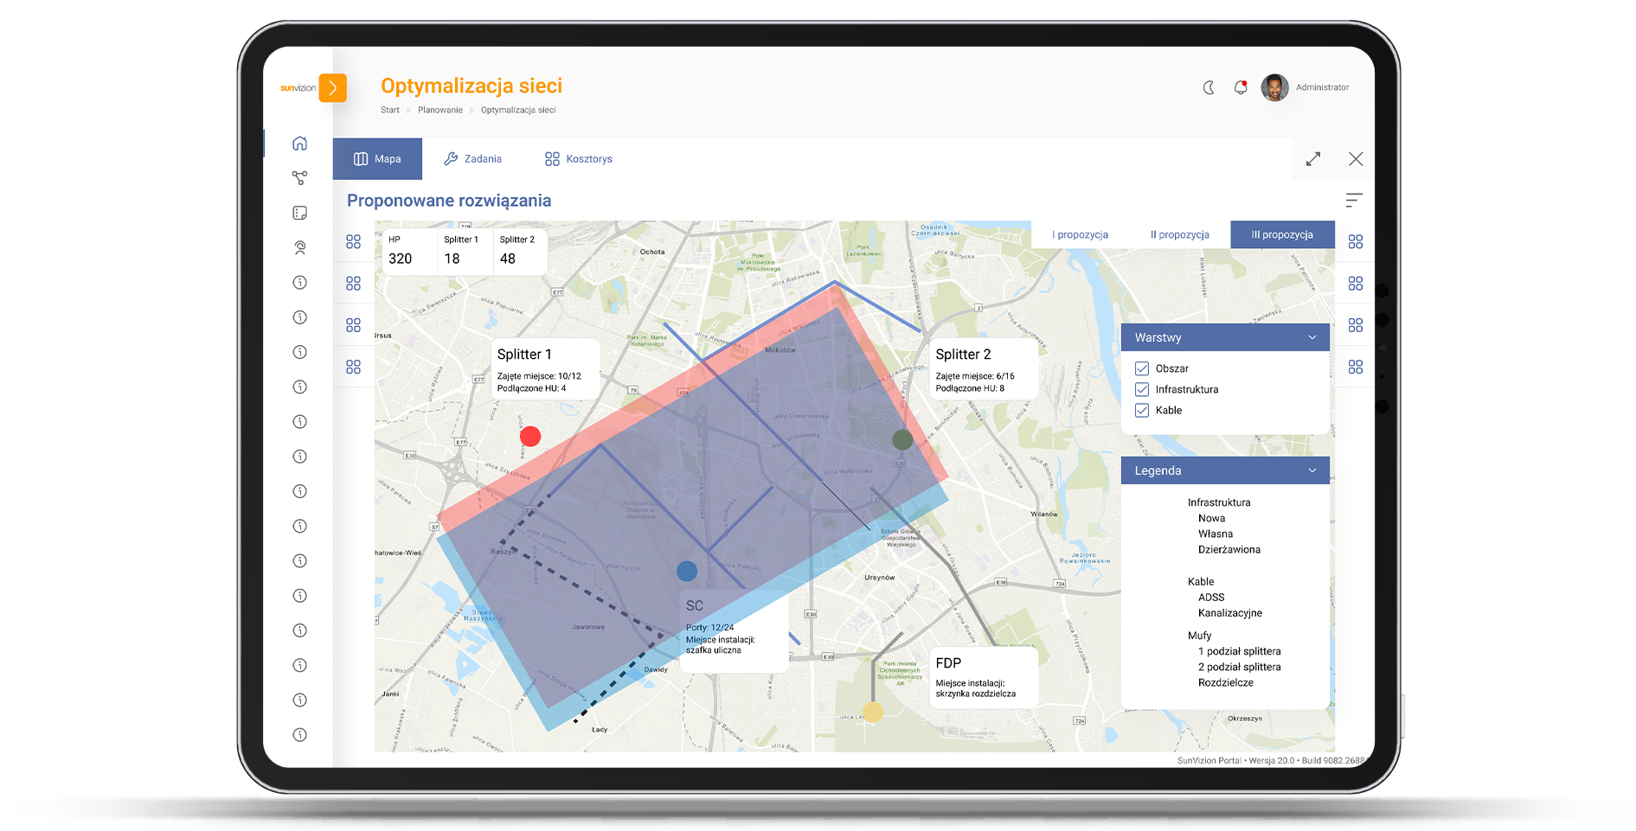The width and height of the screenshot is (1636, 831).
Task: Open the network nodes sidebar icon
Action: point(299,178)
